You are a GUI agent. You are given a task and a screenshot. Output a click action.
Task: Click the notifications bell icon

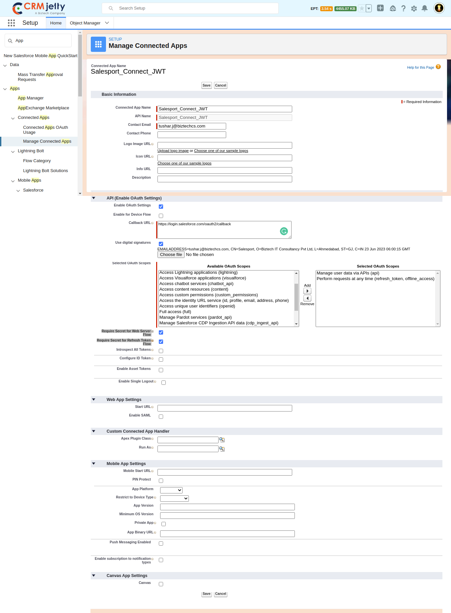(x=425, y=8)
